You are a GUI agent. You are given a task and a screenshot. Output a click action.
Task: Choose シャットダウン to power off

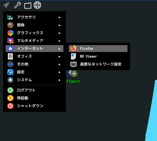click(x=35, y=106)
